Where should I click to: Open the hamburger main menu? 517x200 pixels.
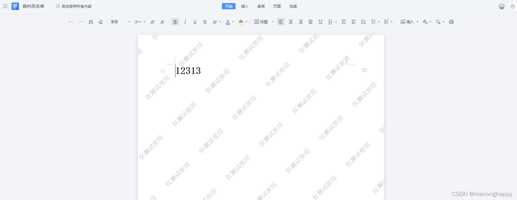click(5, 6)
